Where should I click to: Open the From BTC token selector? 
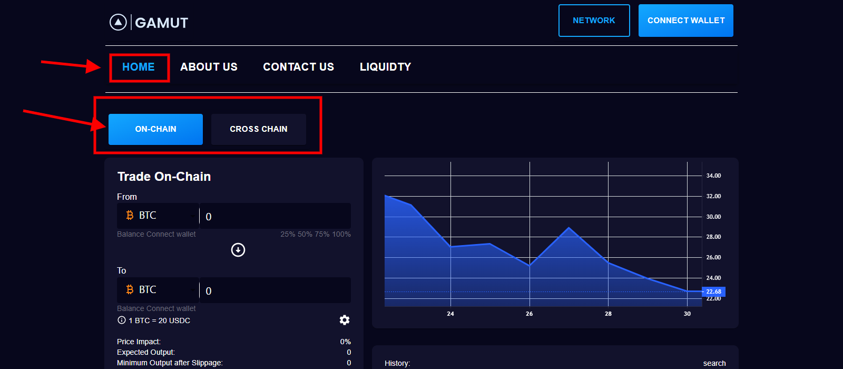(158, 216)
